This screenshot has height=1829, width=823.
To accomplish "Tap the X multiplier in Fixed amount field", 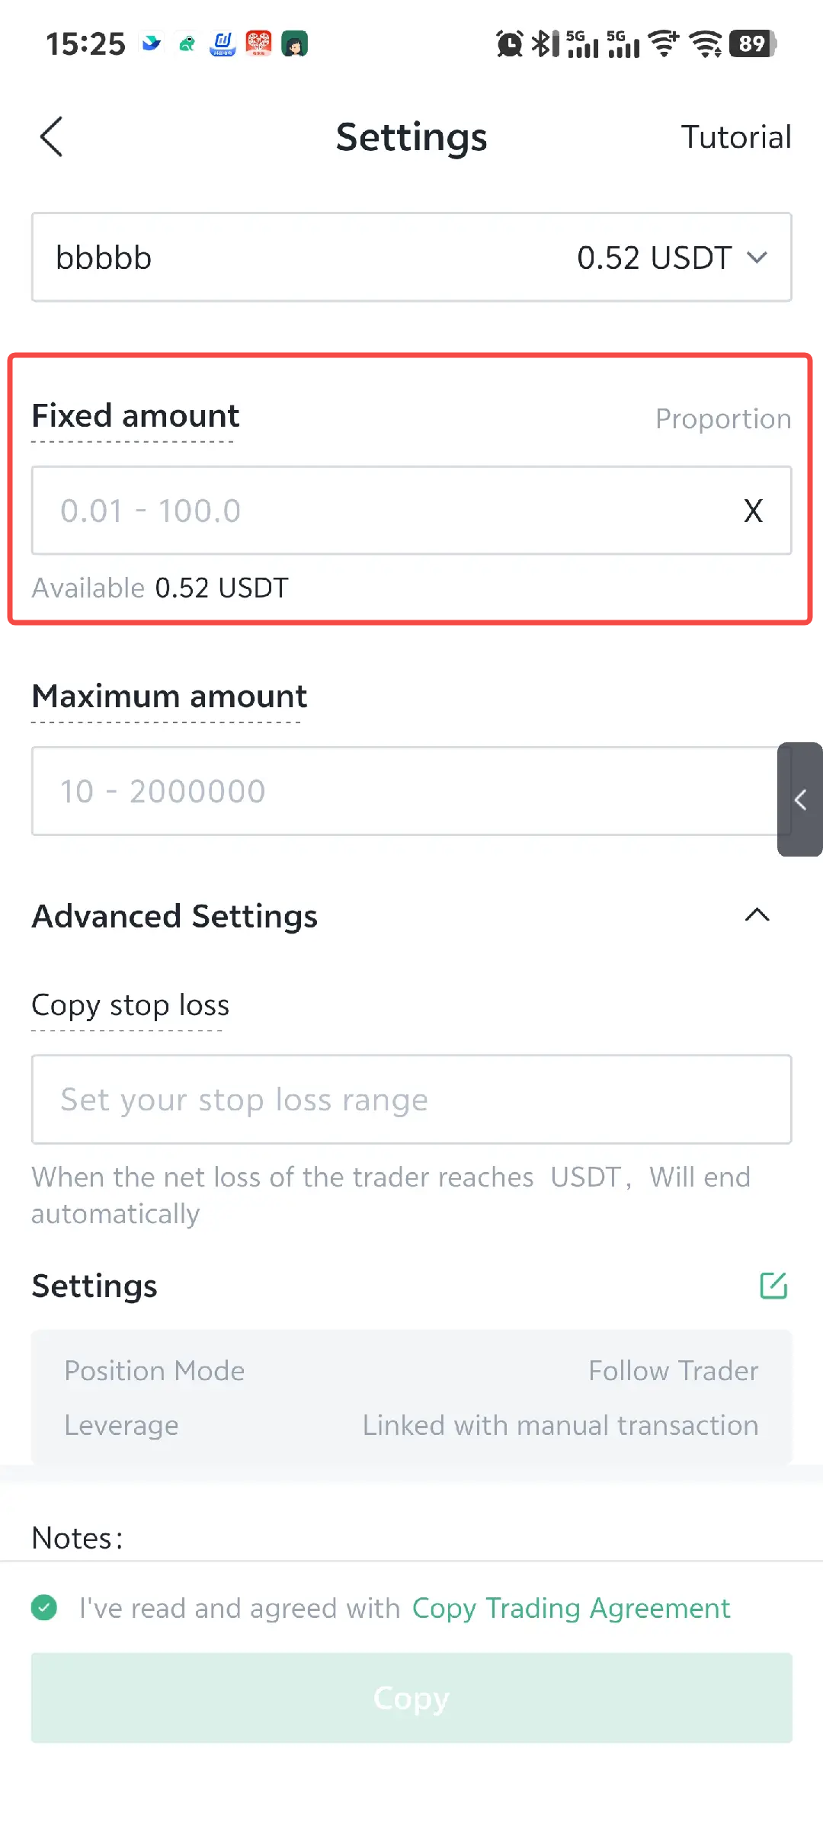I will [753, 511].
